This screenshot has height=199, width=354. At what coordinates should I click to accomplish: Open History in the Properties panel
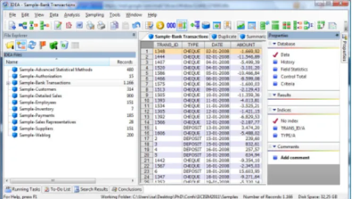[288, 62]
